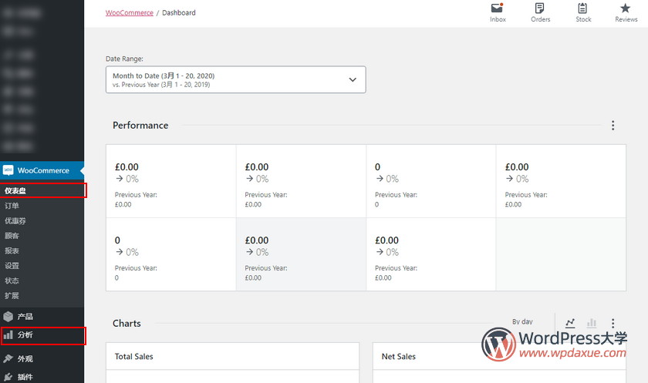Expand the Date Range dropdown
This screenshot has width=648, height=383.
[235, 79]
